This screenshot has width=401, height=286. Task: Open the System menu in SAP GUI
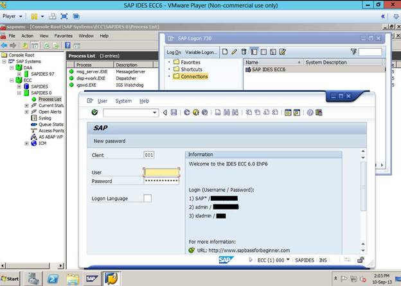point(123,101)
